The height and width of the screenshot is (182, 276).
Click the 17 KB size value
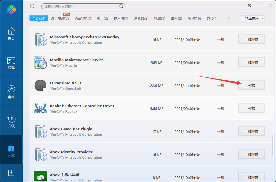(157, 132)
